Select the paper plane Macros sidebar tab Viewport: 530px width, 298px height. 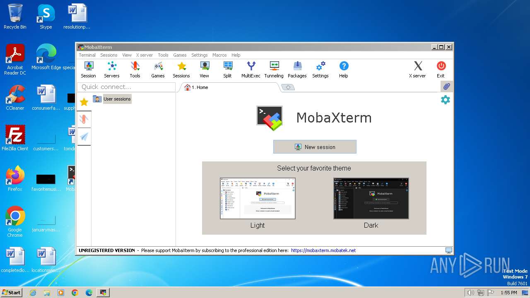[x=84, y=137]
